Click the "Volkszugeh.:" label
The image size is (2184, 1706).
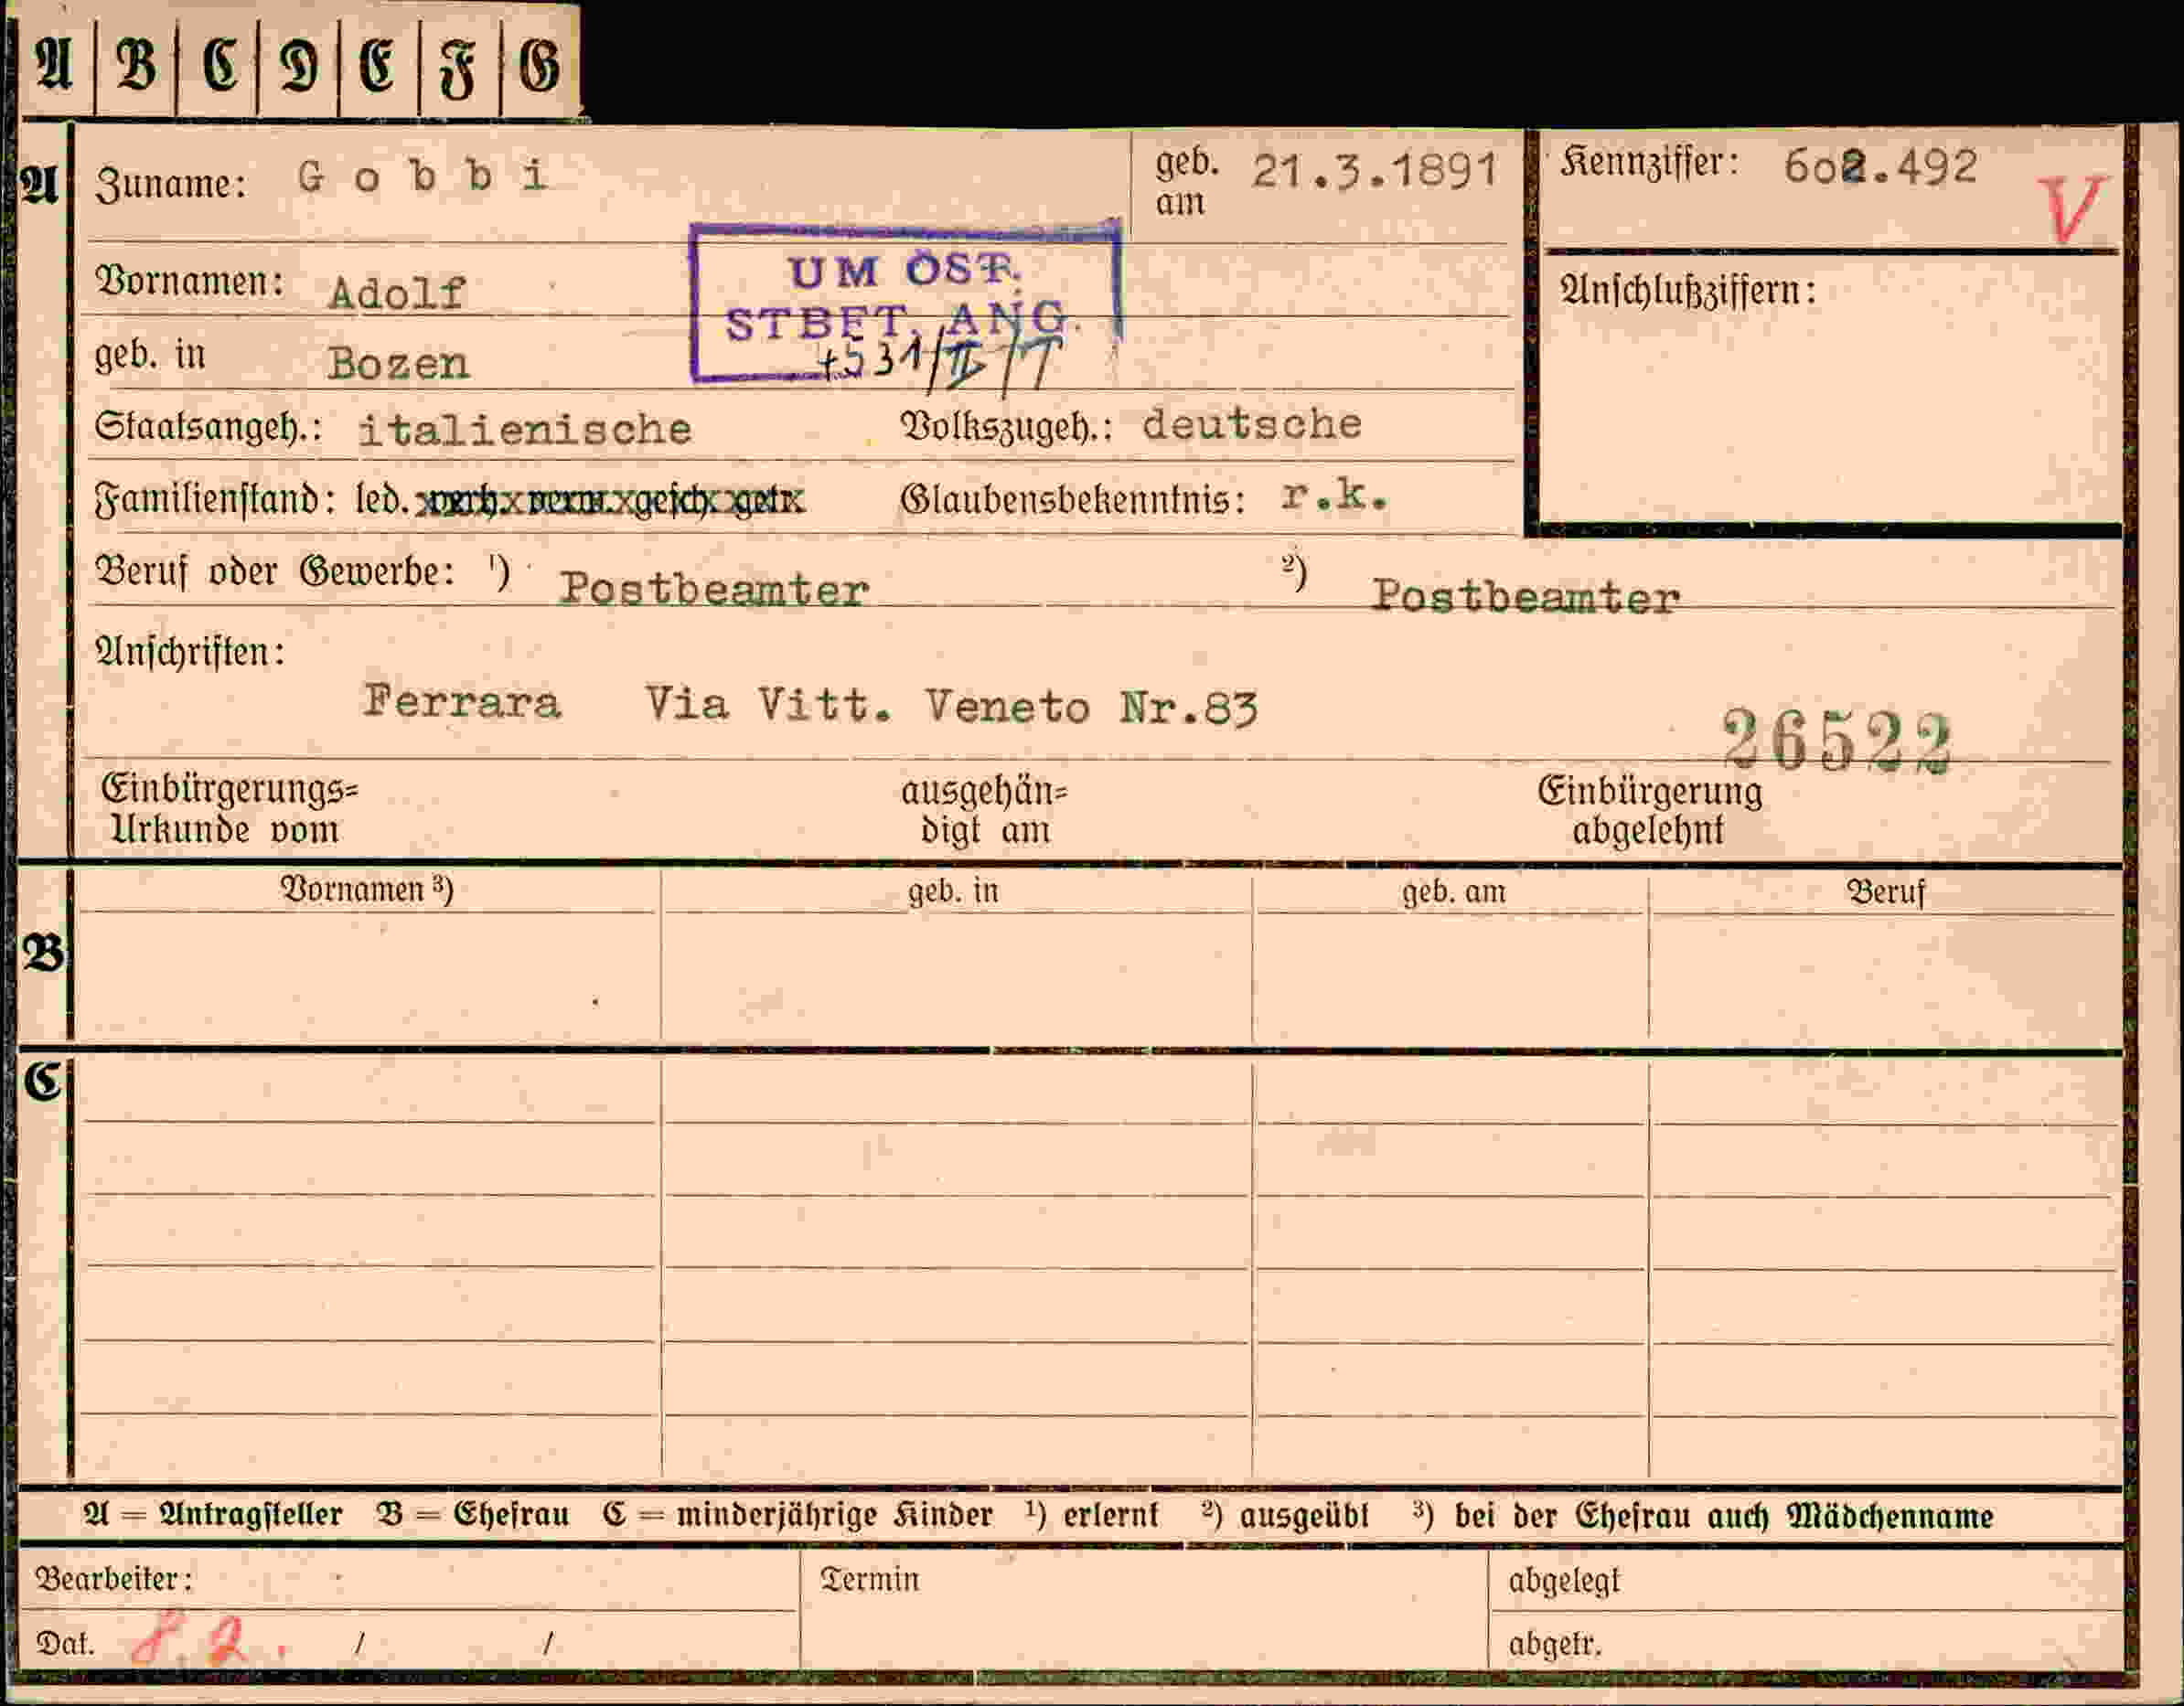(x=1007, y=427)
